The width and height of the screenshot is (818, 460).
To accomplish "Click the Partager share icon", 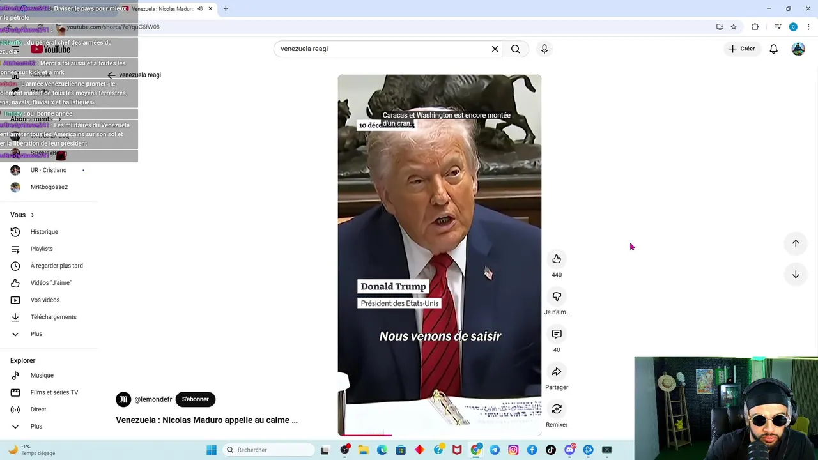I will [x=557, y=372].
